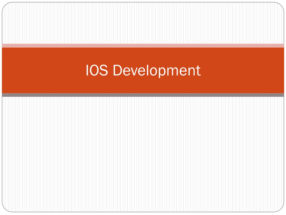The height and width of the screenshot is (215, 286).
Task: Select the "IOS Development" title text
Action: tap(143, 70)
